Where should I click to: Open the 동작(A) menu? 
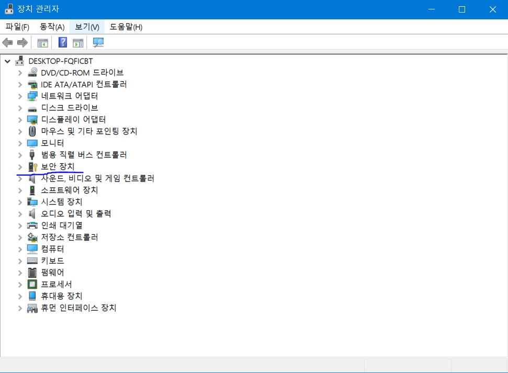[x=52, y=27]
